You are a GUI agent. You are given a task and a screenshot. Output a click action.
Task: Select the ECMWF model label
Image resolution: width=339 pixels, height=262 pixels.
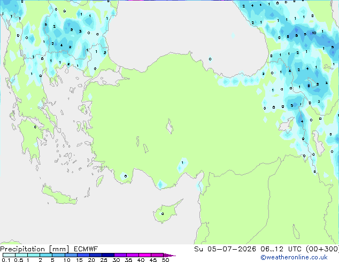point(86,249)
